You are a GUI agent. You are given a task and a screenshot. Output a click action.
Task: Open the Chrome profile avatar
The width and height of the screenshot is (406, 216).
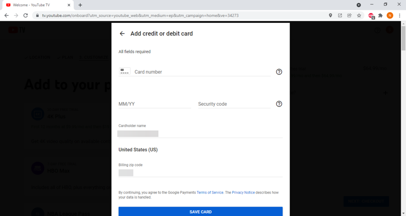390,16
